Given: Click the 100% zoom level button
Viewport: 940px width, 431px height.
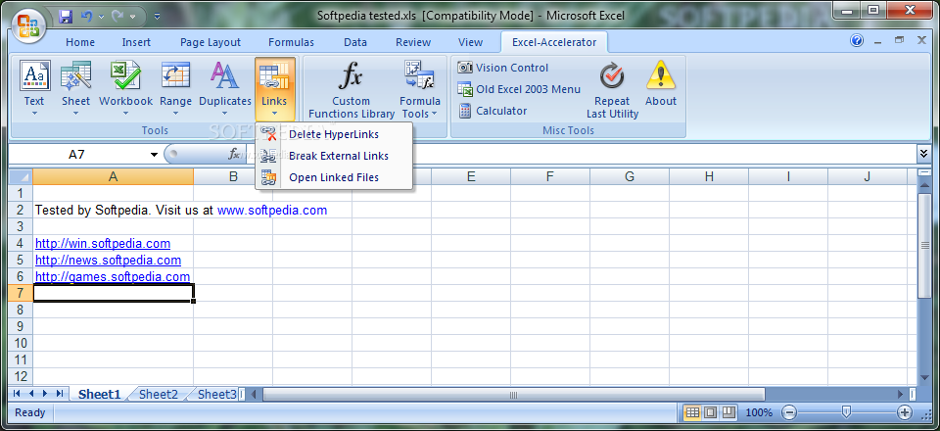Looking at the screenshot, I should tap(759, 412).
